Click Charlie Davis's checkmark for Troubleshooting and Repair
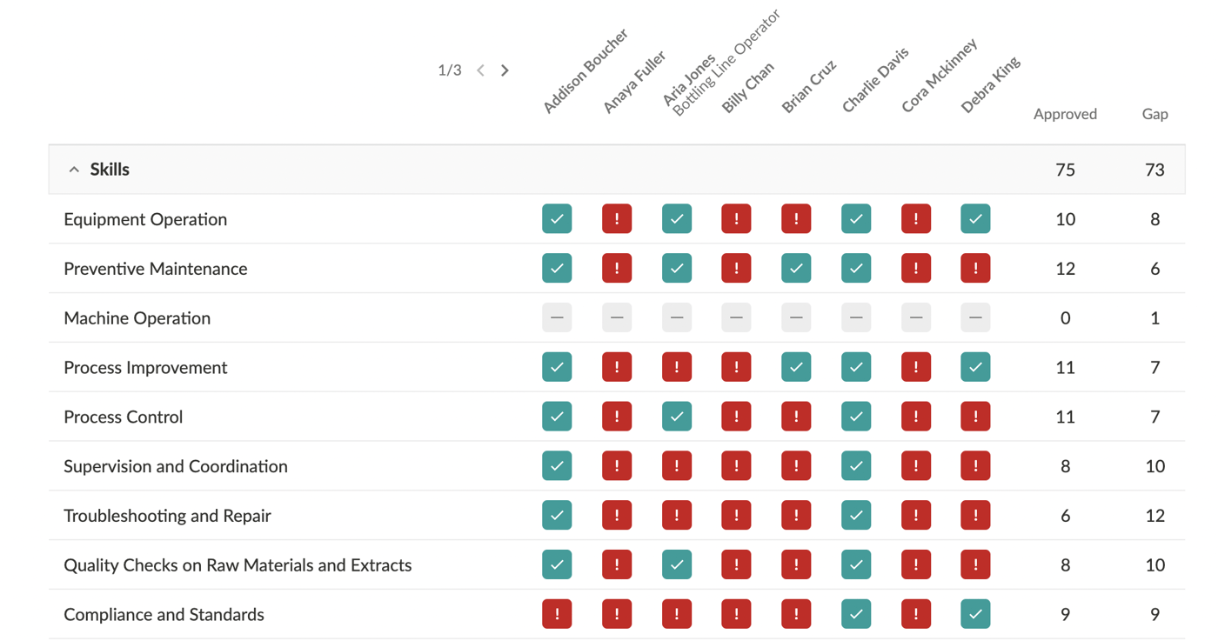Screen dimensions: 1218x641 click(855, 515)
